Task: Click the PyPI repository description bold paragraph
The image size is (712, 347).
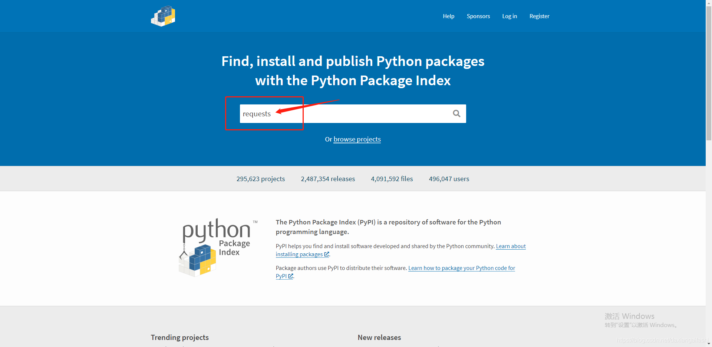Action: point(388,227)
